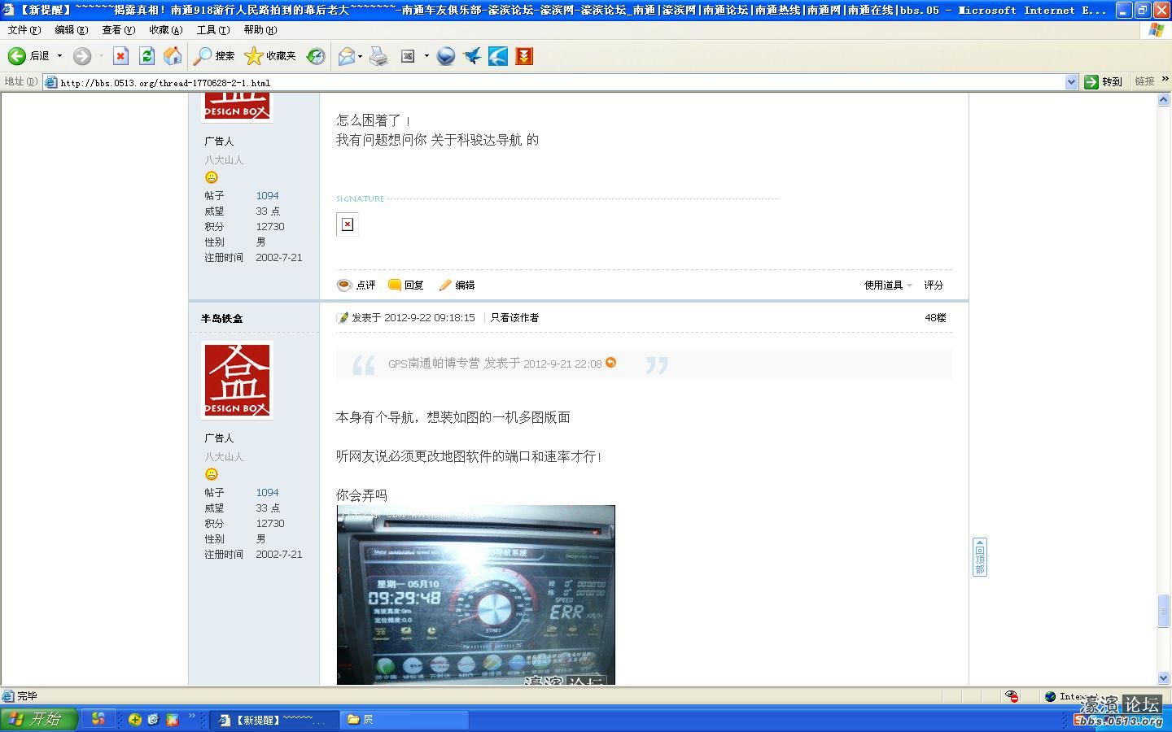Expand the address bar dropdown
The image size is (1172, 732).
coord(1071,82)
